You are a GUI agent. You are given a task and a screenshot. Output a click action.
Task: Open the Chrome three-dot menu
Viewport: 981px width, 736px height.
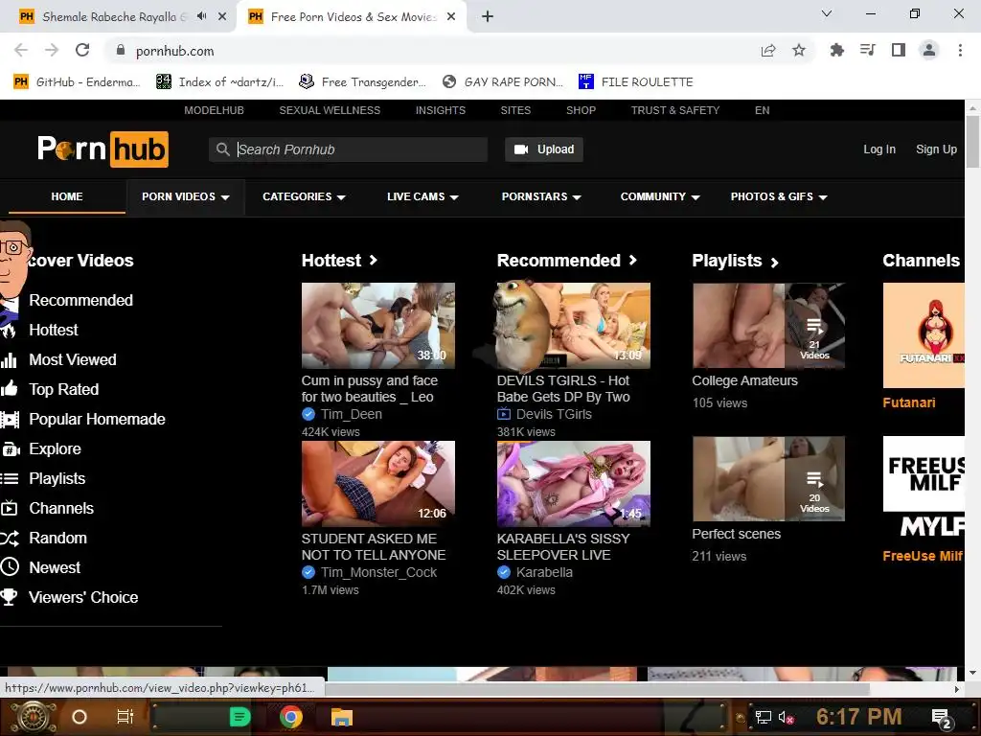960,50
